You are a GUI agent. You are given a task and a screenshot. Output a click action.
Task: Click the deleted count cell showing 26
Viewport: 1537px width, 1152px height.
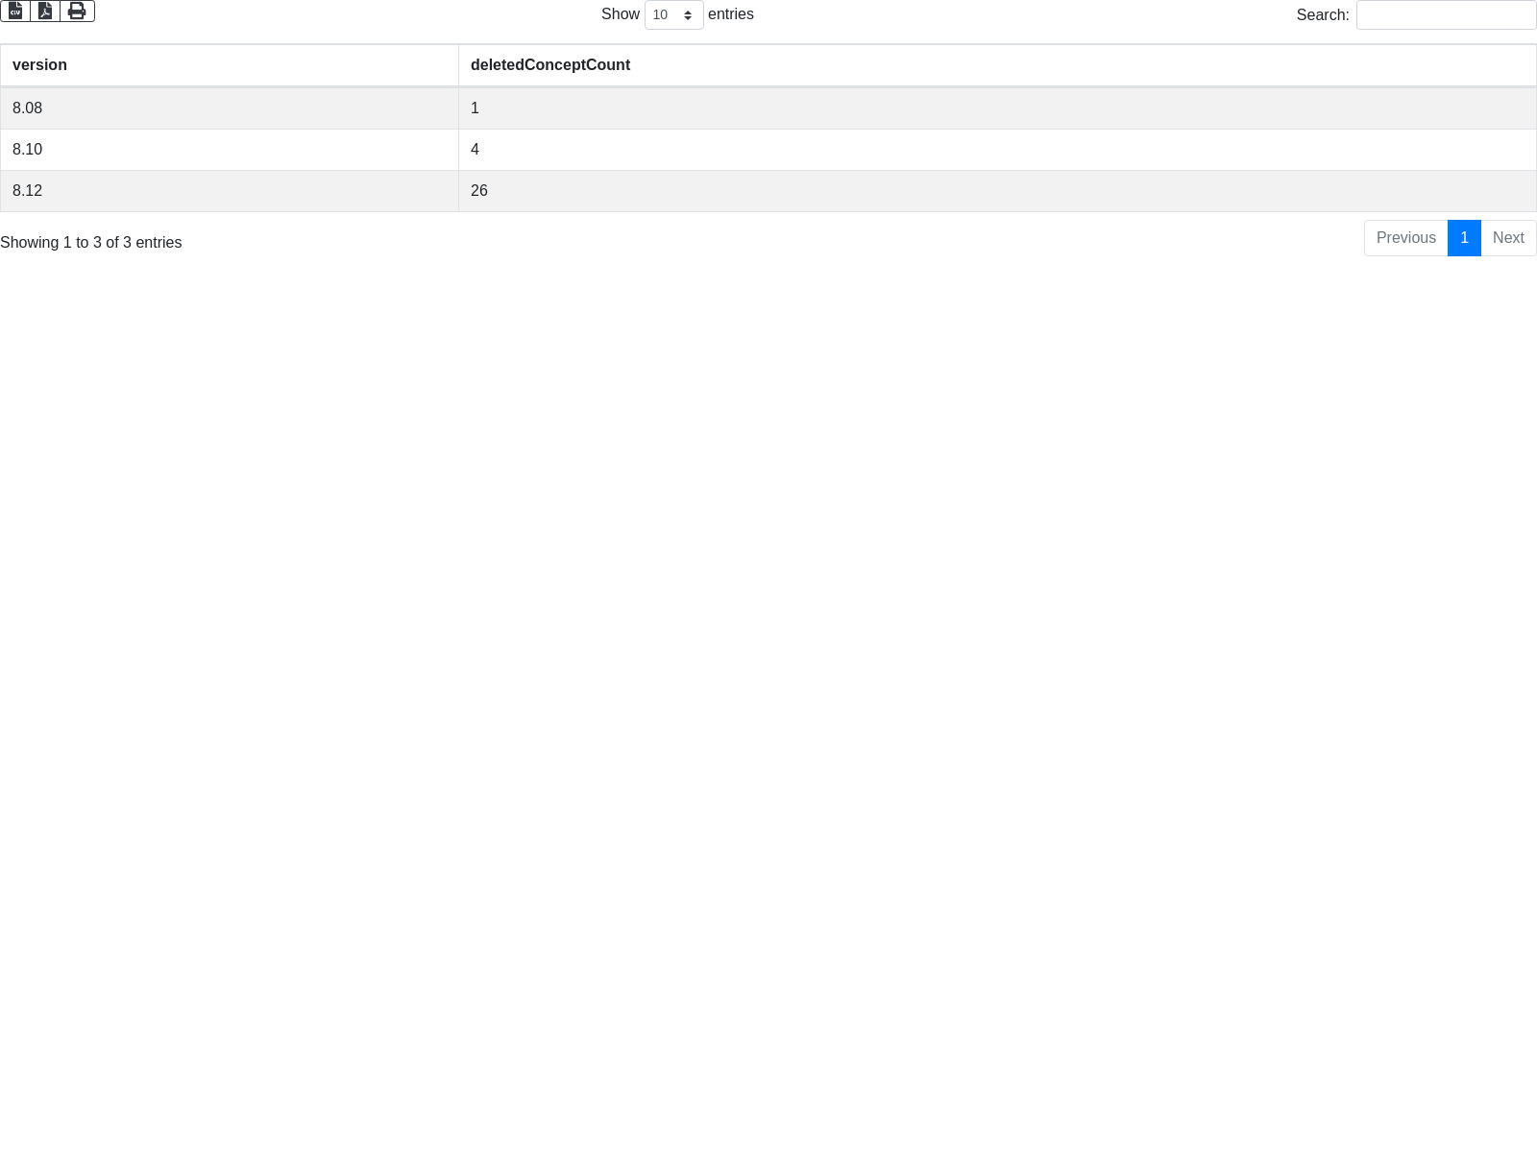coord(479,191)
